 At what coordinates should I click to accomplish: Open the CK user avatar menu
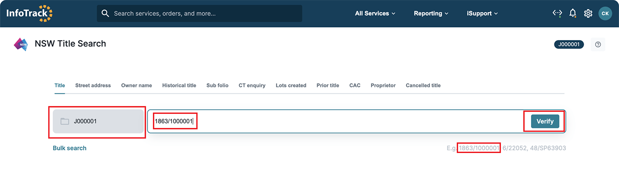pyautogui.click(x=605, y=13)
